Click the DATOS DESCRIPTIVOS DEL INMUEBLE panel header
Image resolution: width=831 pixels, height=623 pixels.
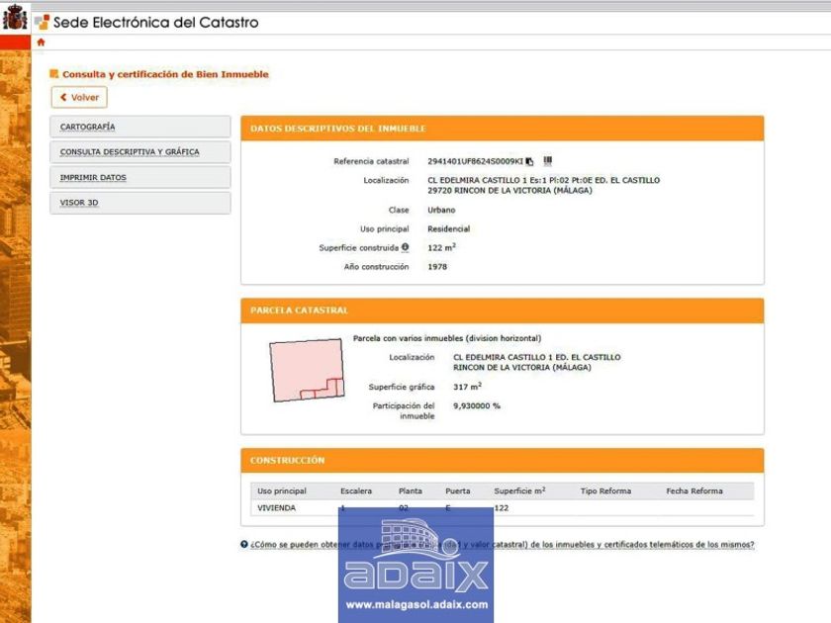(x=502, y=129)
